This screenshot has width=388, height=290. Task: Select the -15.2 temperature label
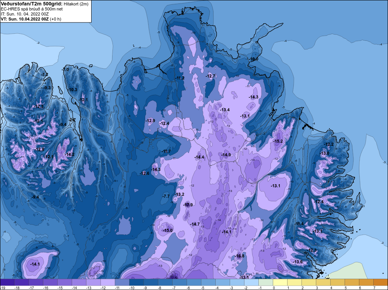[278, 141]
